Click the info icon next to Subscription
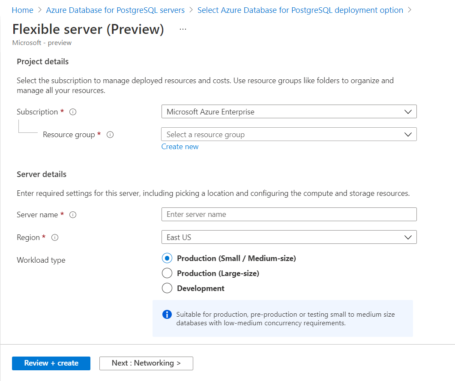Viewport: 455px width, 381px height. [73, 112]
